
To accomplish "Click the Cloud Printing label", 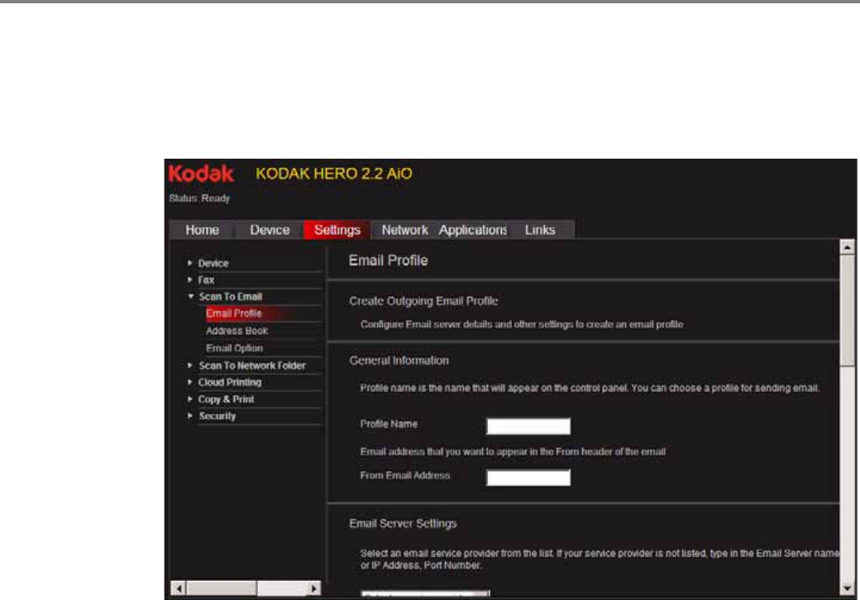I will point(230,383).
